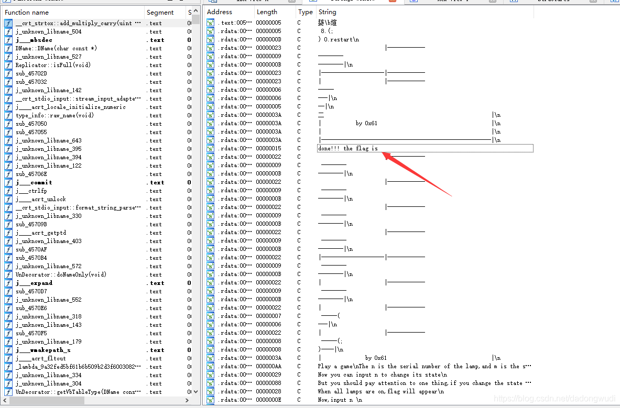Select function sub_45709B
The width and height of the screenshot is (620, 408).
tap(31, 224)
